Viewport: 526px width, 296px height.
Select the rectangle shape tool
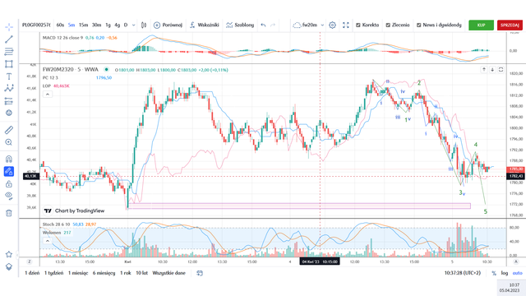9,64
